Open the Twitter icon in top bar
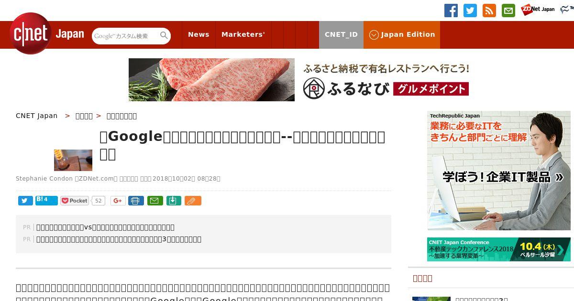Screen dimensions: 574x301 tap(470, 11)
